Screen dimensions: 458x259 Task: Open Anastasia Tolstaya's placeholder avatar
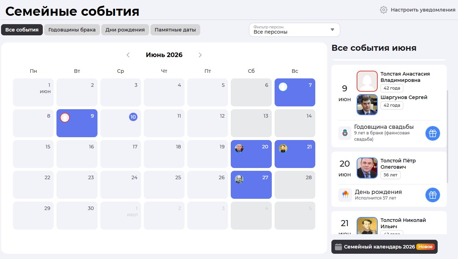[367, 81]
